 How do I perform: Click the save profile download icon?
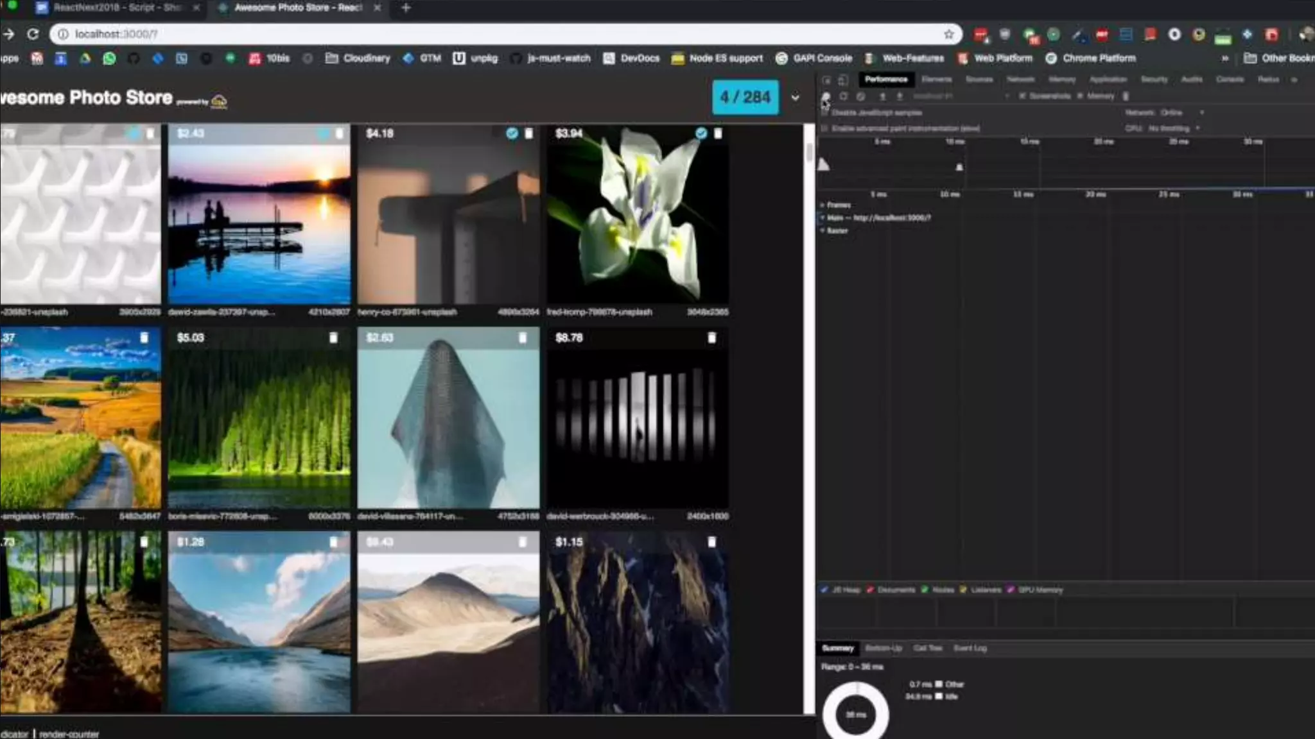900,96
